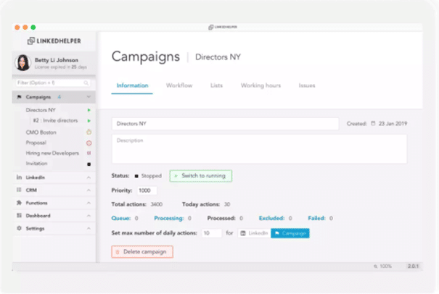The height and width of the screenshot is (294, 439).
Task: Click the Delete campaign button
Action: (x=142, y=252)
